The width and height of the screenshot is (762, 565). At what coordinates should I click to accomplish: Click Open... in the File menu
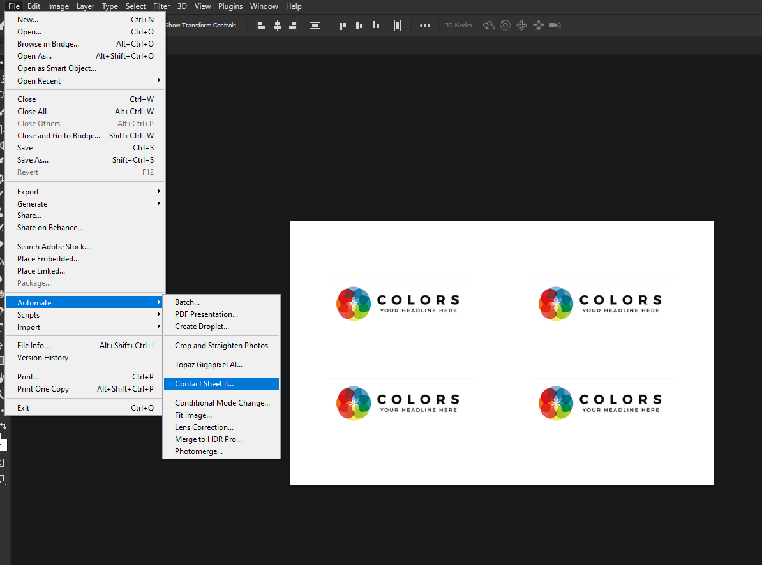coord(85,31)
